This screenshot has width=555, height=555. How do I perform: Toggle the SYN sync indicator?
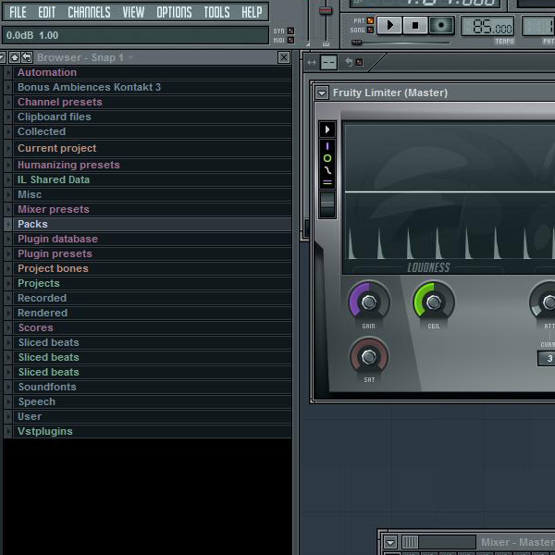pos(291,31)
